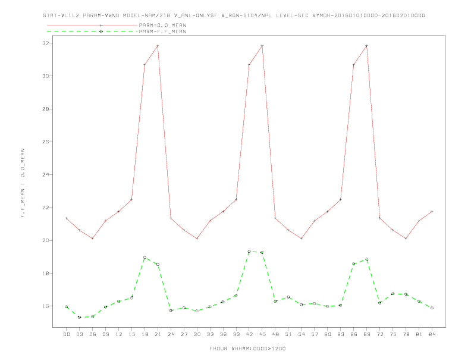This screenshot has width=471, height=364.
Task: Click y-axis tick value 18
Action: (46, 274)
